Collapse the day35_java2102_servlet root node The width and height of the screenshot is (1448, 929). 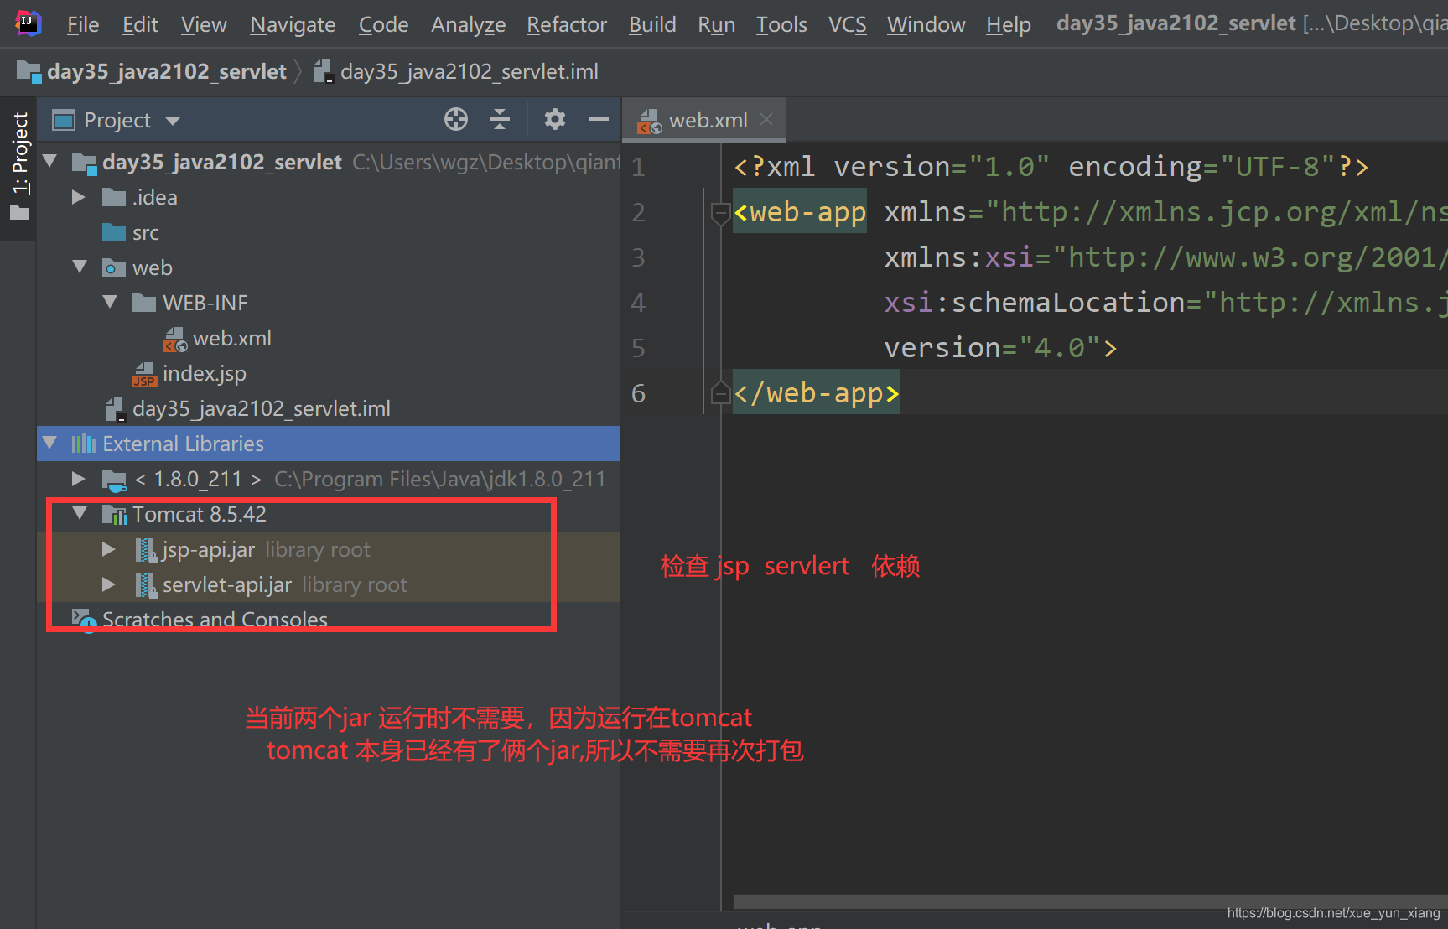coord(50,161)
